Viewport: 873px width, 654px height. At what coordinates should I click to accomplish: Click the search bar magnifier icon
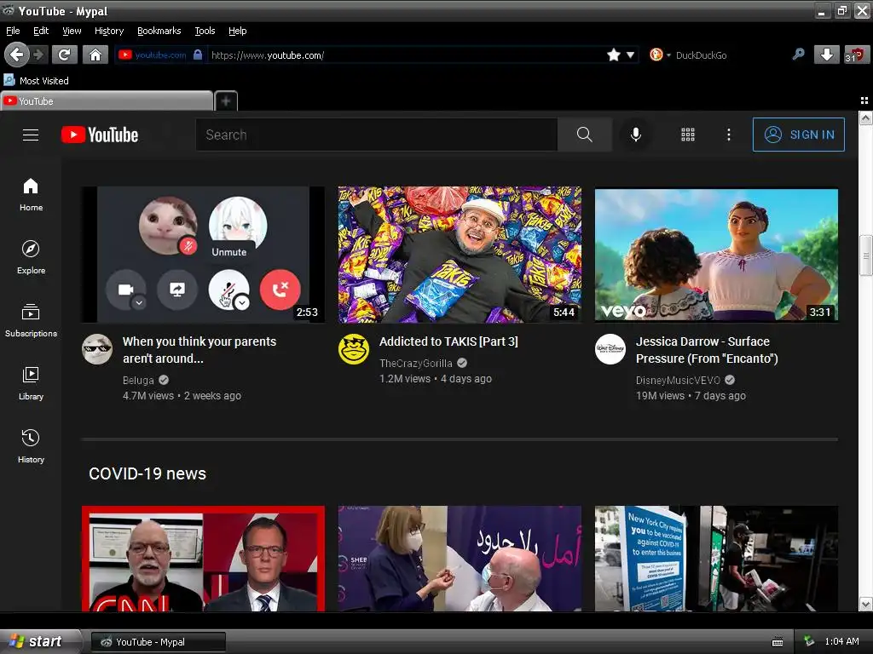[798, 54]
